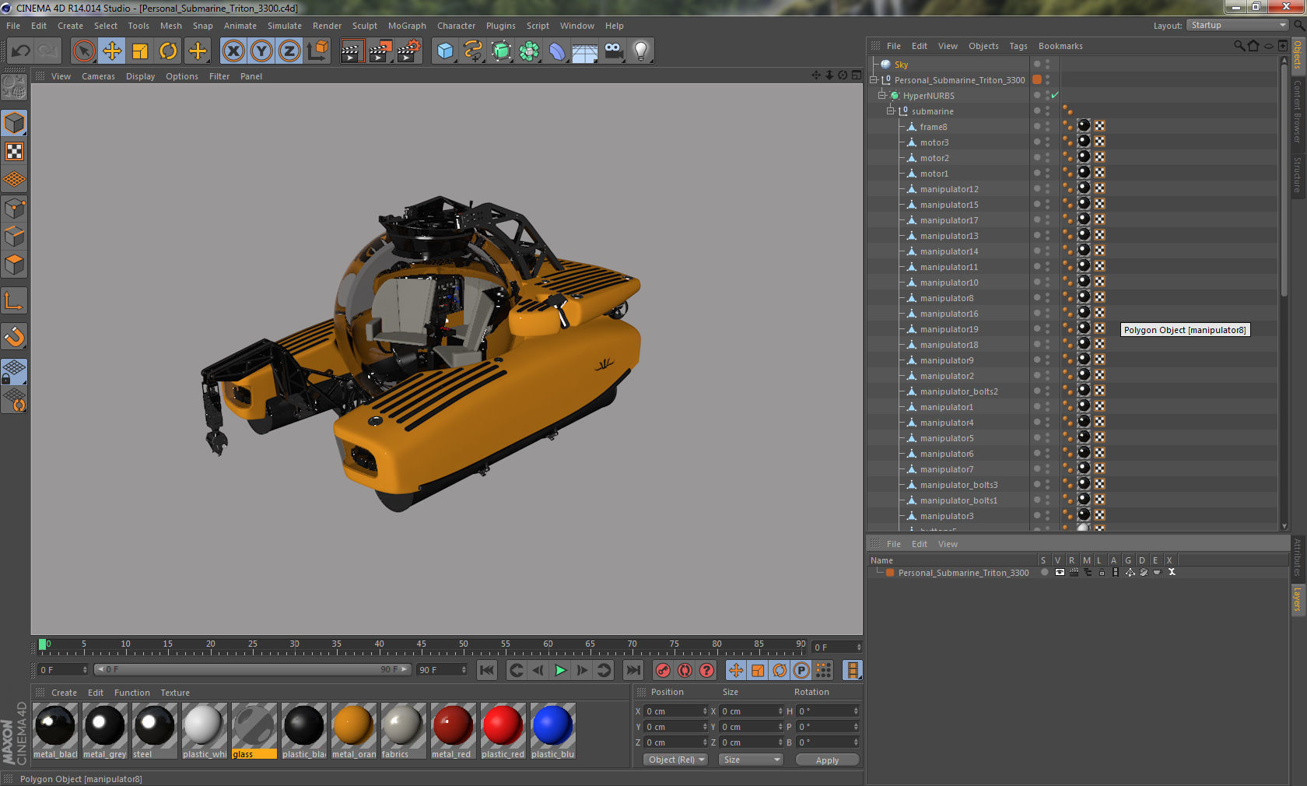Open the deformer objects icon
Image resolution: width=1307 pixels, height=786 pixels.
point(557,51)
